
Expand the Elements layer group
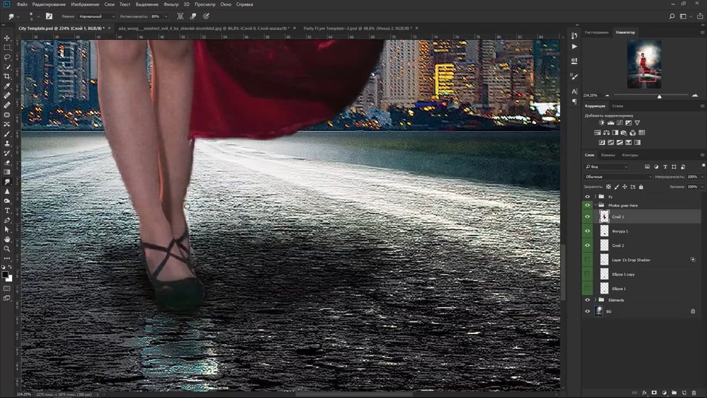(x=595, y=300)
